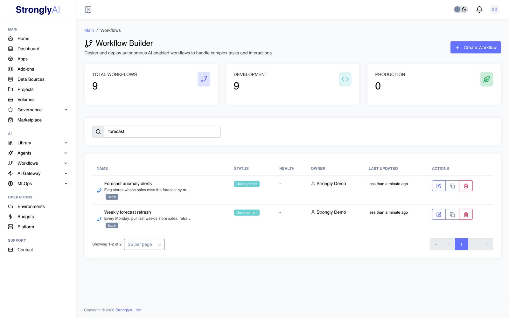Expand the MLOps submenu chevron
The height and width of the screenshot is (318, 509).
pos(66,183)
